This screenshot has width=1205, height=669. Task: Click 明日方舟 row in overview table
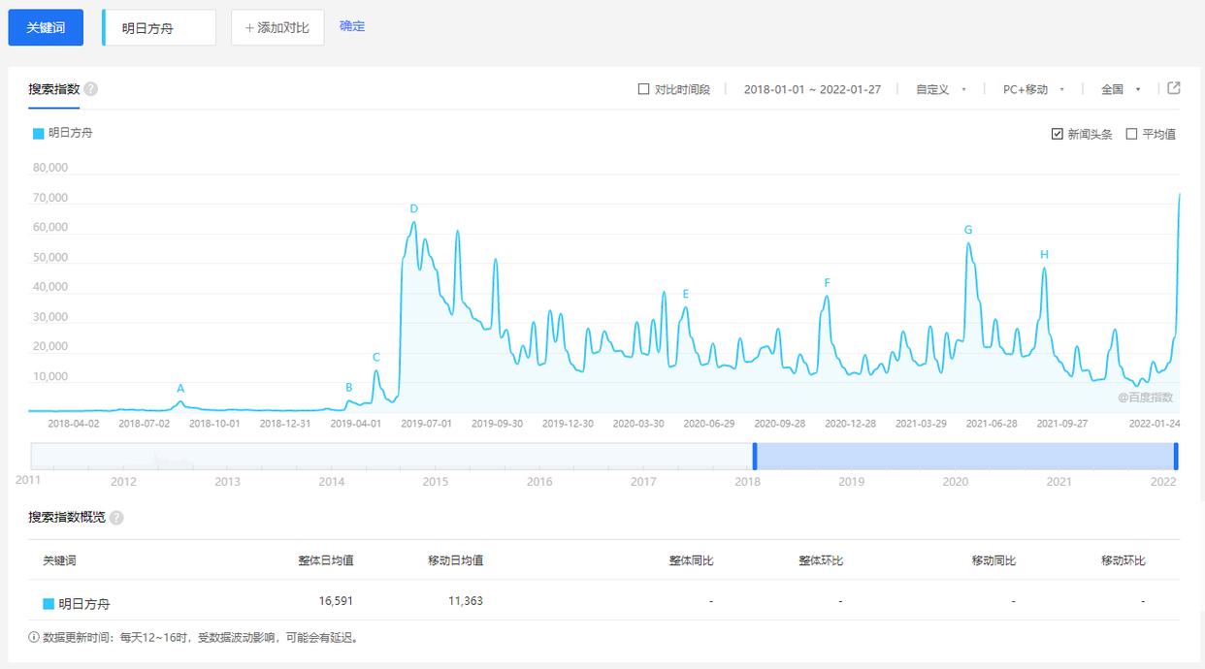click(603, 602)
